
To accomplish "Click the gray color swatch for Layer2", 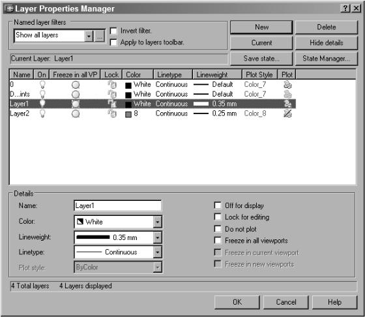I will [128, 114].
